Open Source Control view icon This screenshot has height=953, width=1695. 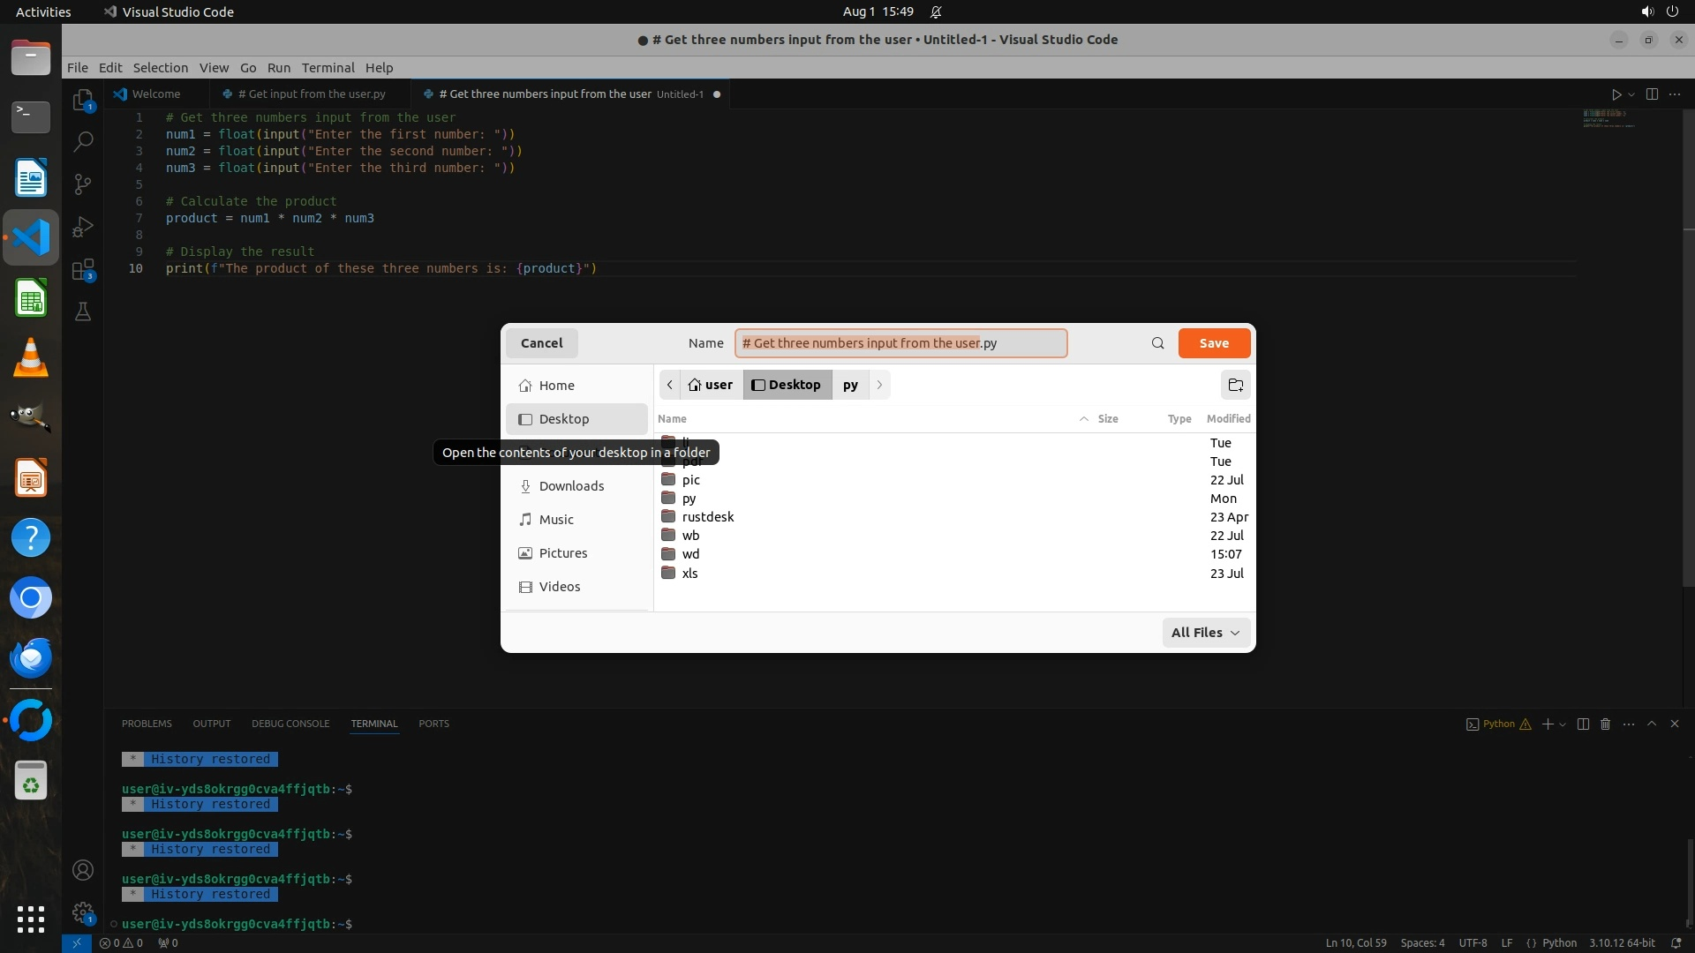83,184
